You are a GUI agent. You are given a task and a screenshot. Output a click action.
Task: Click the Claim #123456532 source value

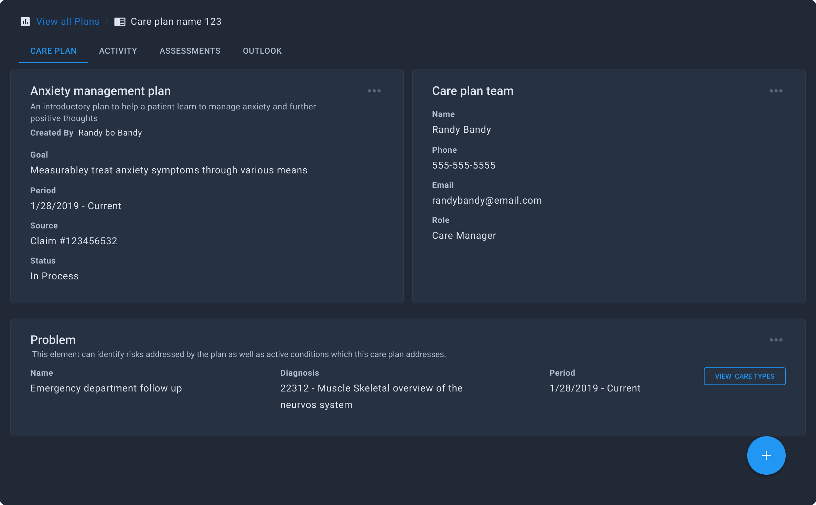coord(74,241)
